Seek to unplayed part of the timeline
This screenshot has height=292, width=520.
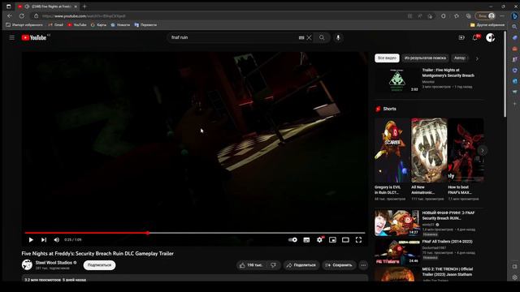pos(257,233)
